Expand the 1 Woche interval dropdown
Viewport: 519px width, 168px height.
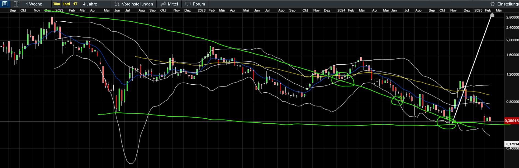(34, 4)
